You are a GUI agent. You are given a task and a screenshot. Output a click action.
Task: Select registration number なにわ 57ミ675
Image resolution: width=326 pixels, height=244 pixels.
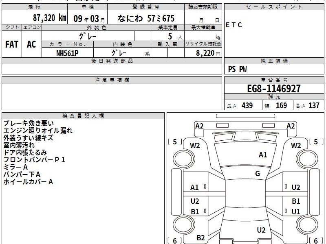tap(146, 18)
